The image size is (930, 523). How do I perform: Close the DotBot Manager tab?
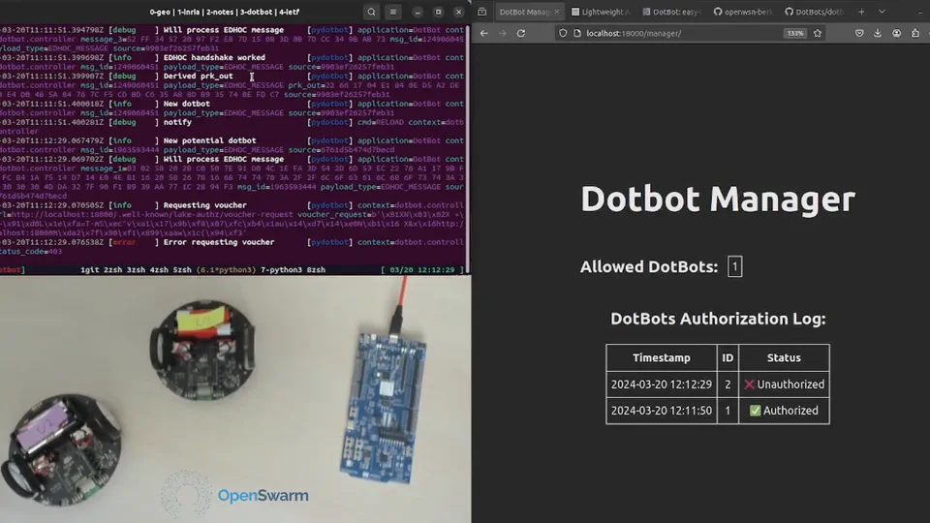tap(556, 12)
